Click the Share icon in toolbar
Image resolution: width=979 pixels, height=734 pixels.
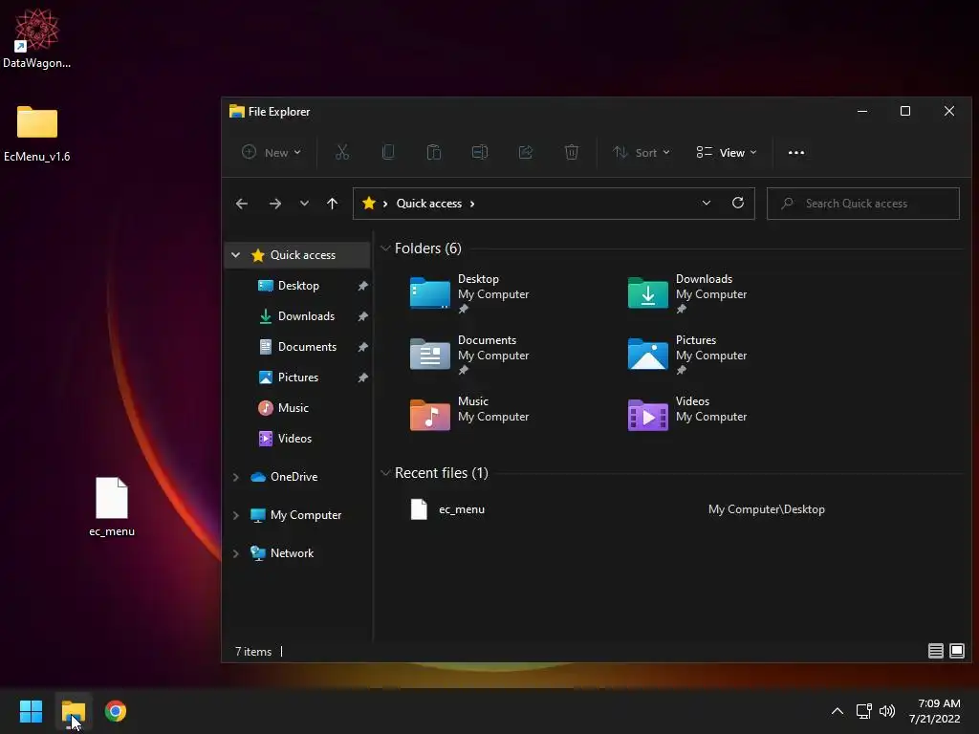pos(526,152)
